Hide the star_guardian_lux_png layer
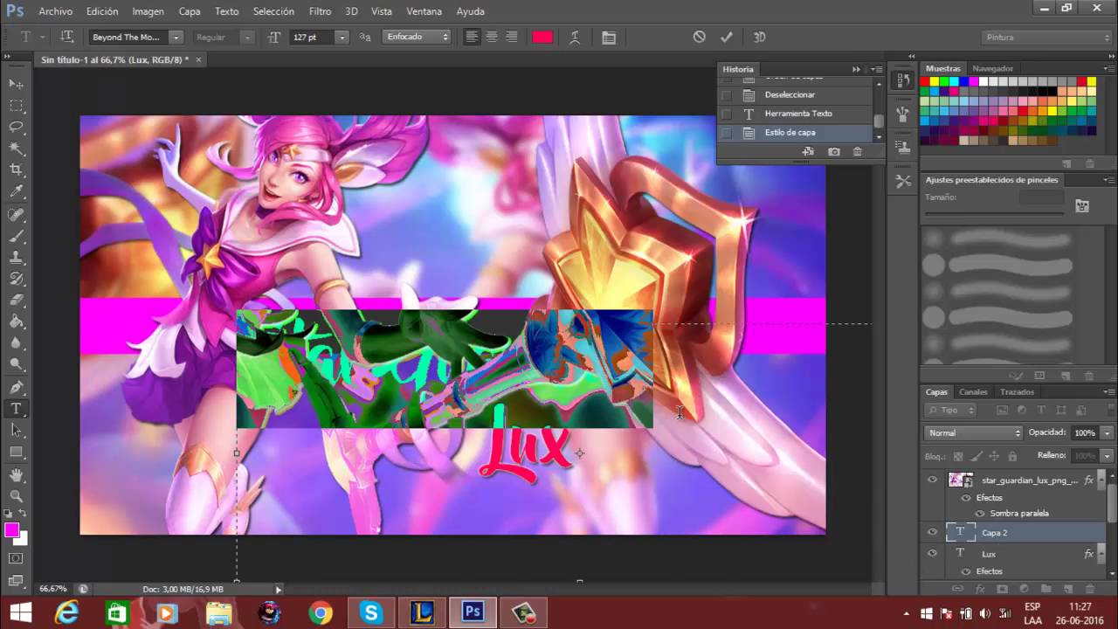 coord(932,480)
